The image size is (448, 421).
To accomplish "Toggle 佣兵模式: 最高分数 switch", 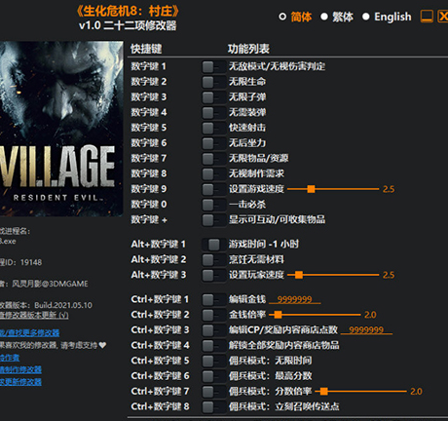I will point(213,376).
